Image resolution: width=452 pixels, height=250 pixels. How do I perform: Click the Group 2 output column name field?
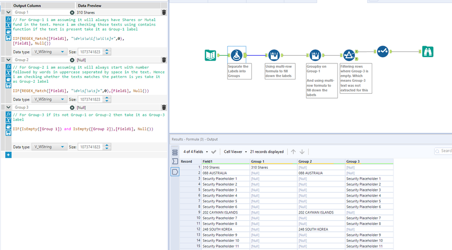(x=41, y=60)
